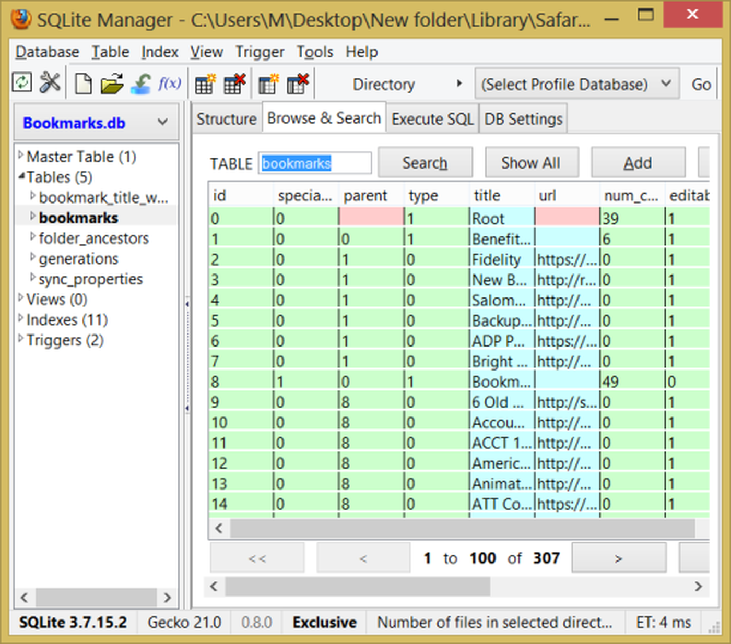Switch to the Execute SQL tab
This screenshot has height=644, width=731.
[x=432, y=119]
